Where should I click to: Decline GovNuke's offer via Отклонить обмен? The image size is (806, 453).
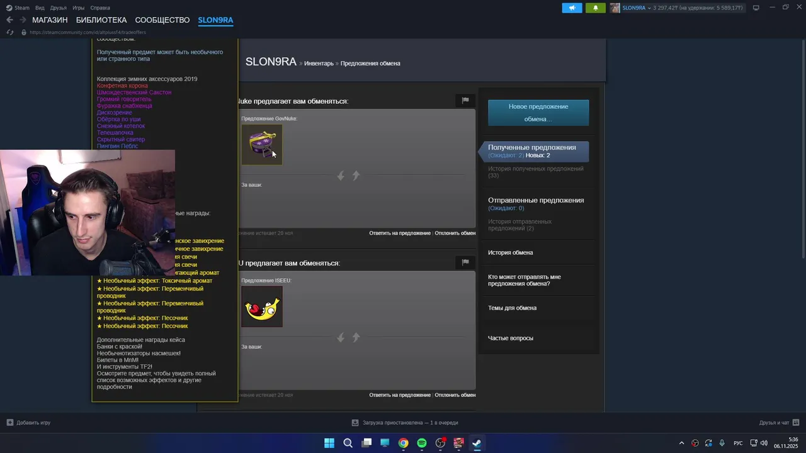tap(455, 233)
